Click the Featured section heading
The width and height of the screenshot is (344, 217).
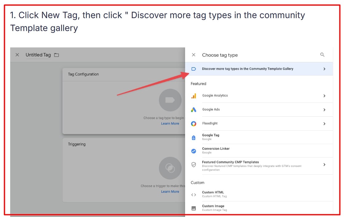click(x=198, y=83)
